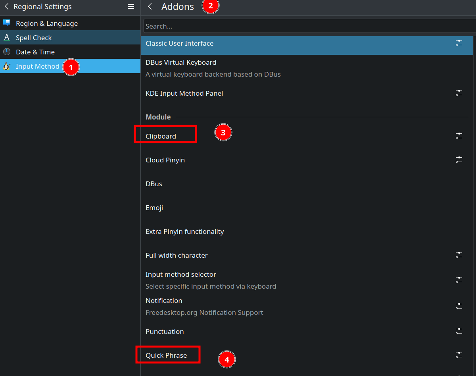This screenshot has width=476, height=376.
Task: Open Input method selector settings icon
Action: coord(459,280)
